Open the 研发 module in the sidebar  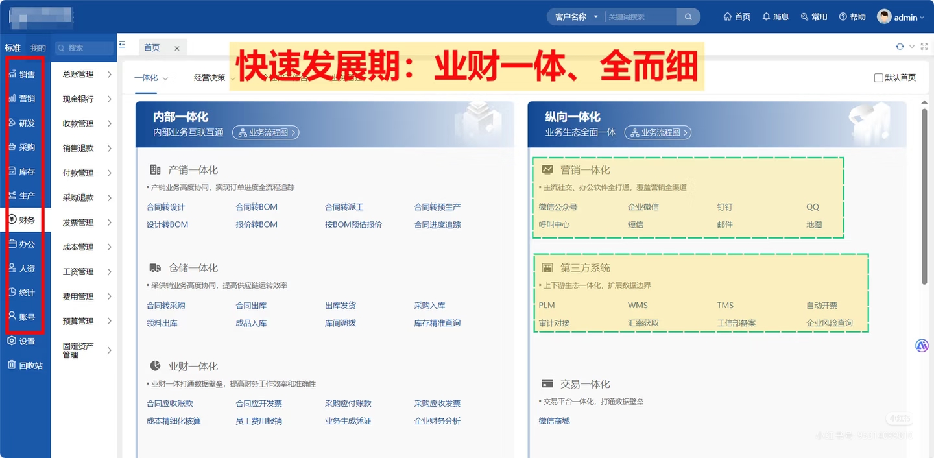[21, 123]
